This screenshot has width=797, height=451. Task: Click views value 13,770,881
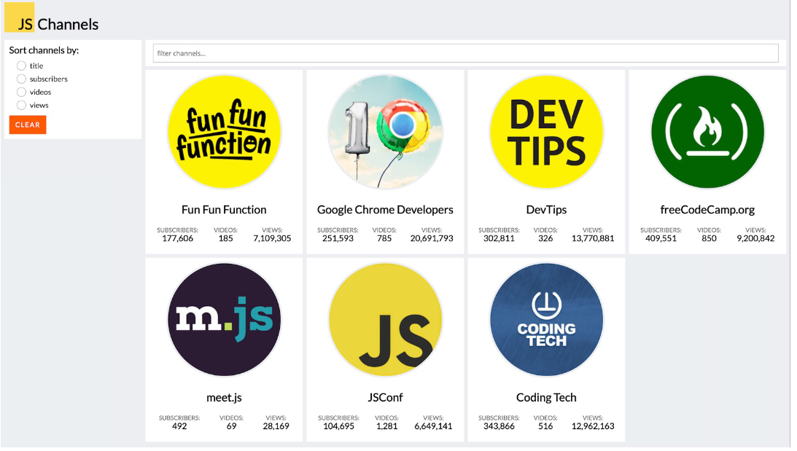[x=593, y=238]
